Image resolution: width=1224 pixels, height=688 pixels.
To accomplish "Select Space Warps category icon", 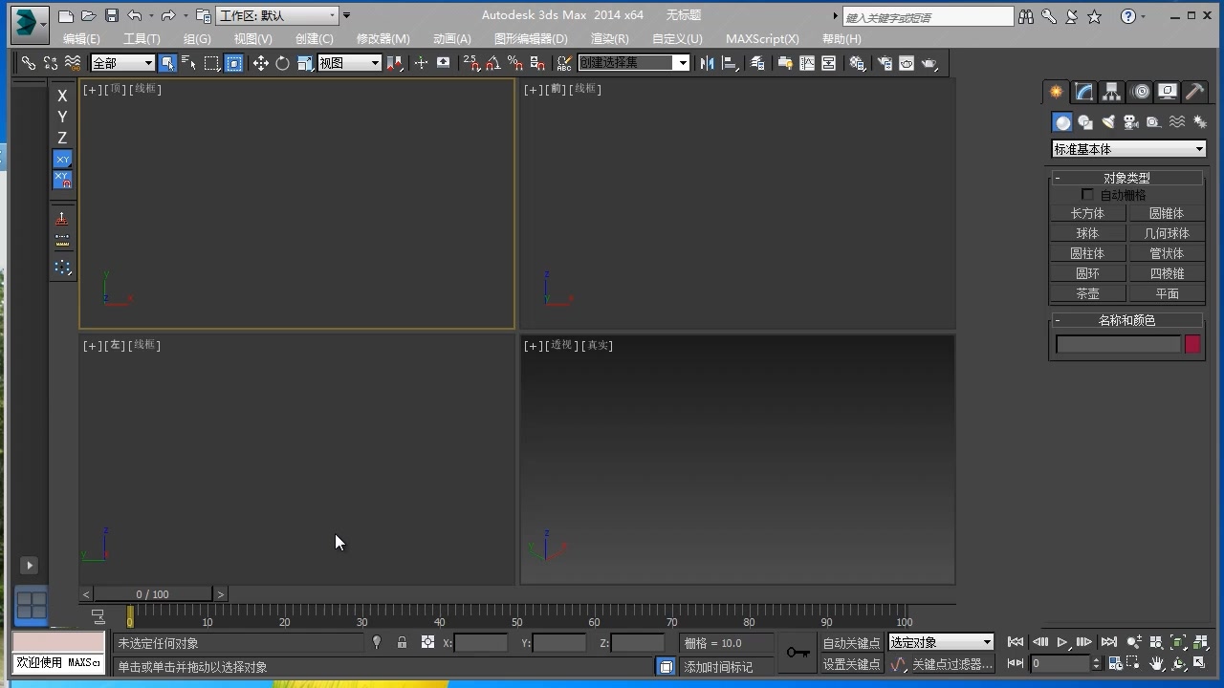I will 1177,122.
